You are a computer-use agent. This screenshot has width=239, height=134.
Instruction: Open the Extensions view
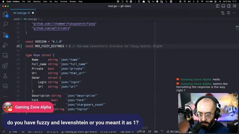[5, 66]
